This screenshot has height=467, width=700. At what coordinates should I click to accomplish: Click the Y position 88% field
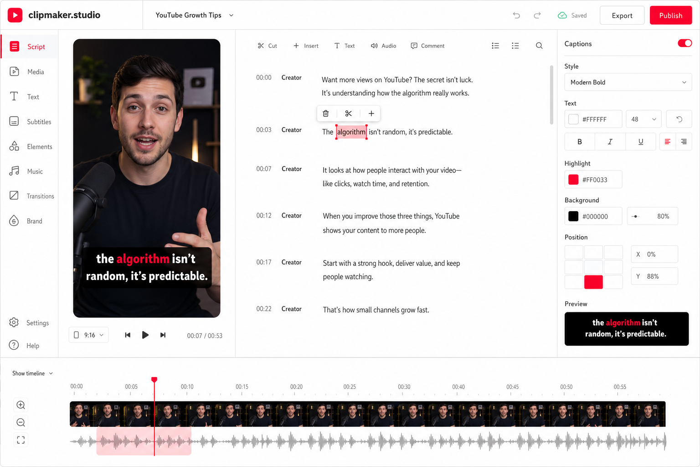[x=654, y=276]
